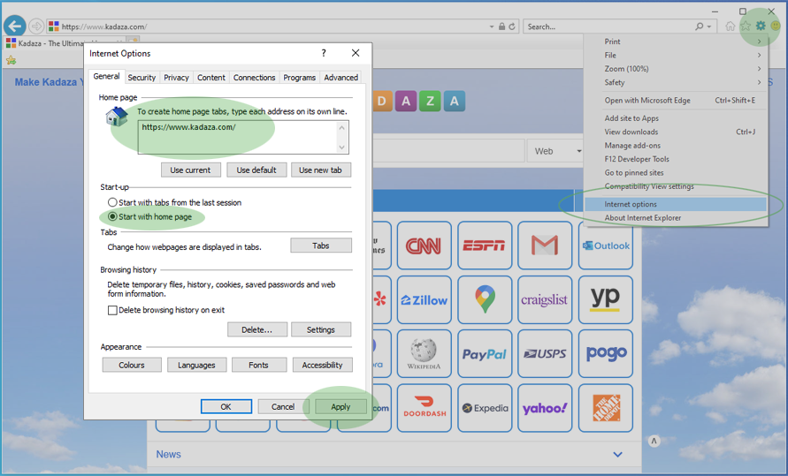Viewport: 788px width, 476px height.
Task: Click the Refresh icon in address bar
Action: pyautogui.click(x=512, y=26)
